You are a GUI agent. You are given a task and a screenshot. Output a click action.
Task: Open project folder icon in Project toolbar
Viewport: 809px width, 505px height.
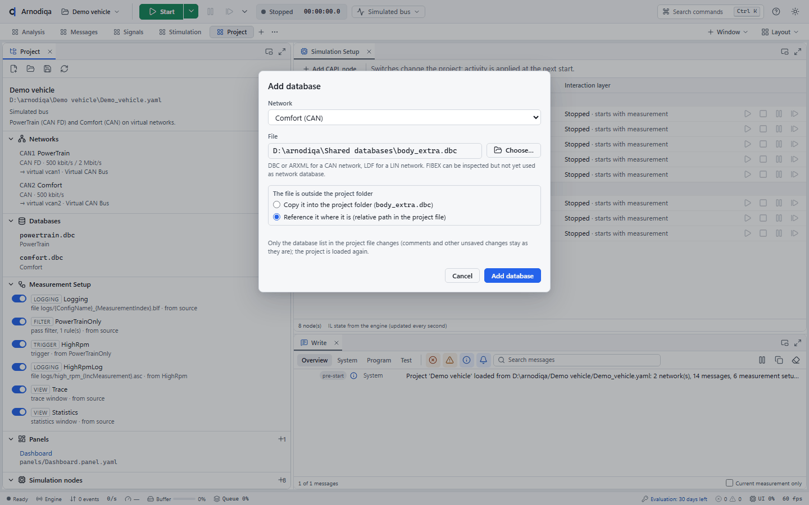coord(31,69)
